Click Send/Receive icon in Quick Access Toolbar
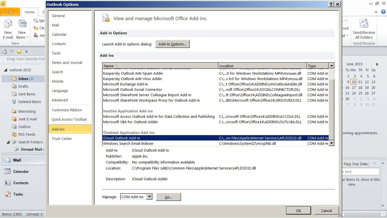Image resolution: width=387 pixels, height=218 pixels. (4, 51)
